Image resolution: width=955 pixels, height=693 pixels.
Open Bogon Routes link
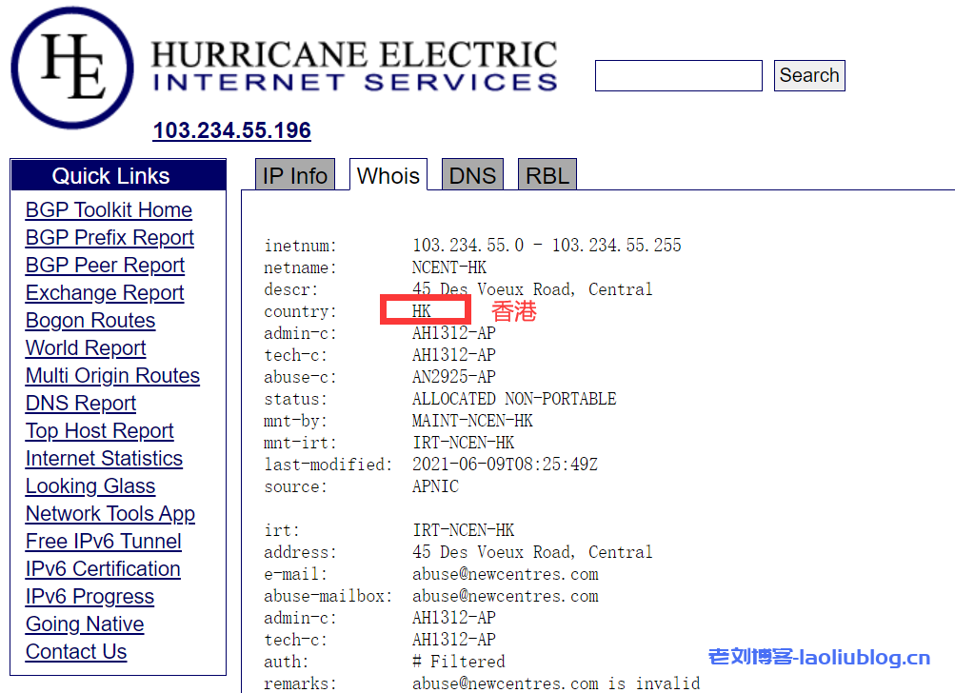click(x=90, y=321)
